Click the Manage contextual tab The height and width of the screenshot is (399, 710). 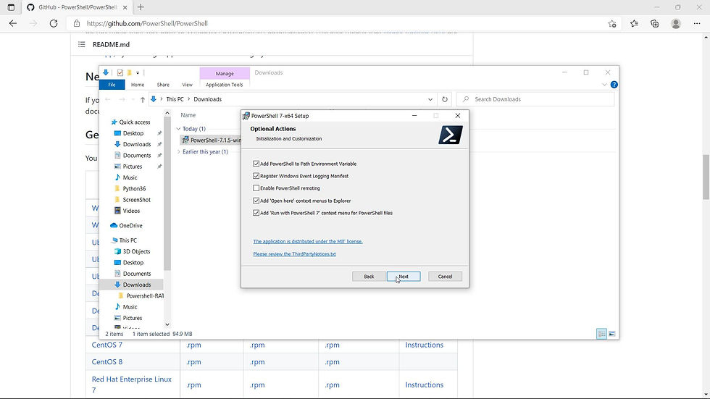click(225, 73)
